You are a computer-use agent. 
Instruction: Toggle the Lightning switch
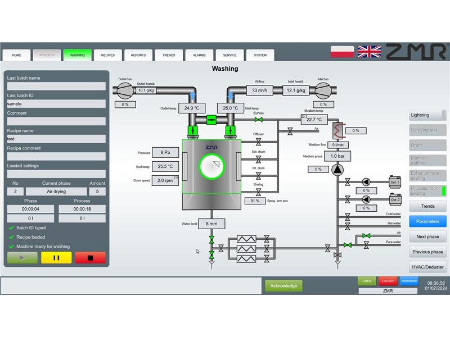click(427, 115)
